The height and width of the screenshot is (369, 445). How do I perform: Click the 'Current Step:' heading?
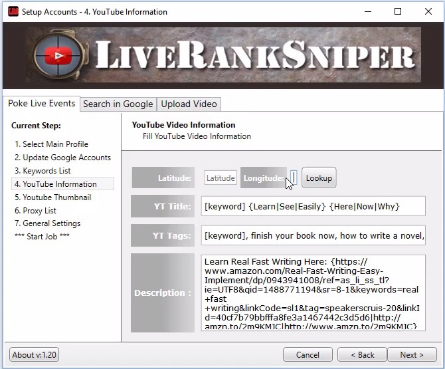tap(36, 126)
